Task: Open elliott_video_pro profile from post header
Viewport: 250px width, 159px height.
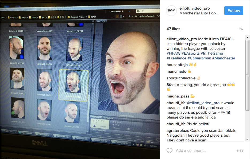Action: point(194,8)
